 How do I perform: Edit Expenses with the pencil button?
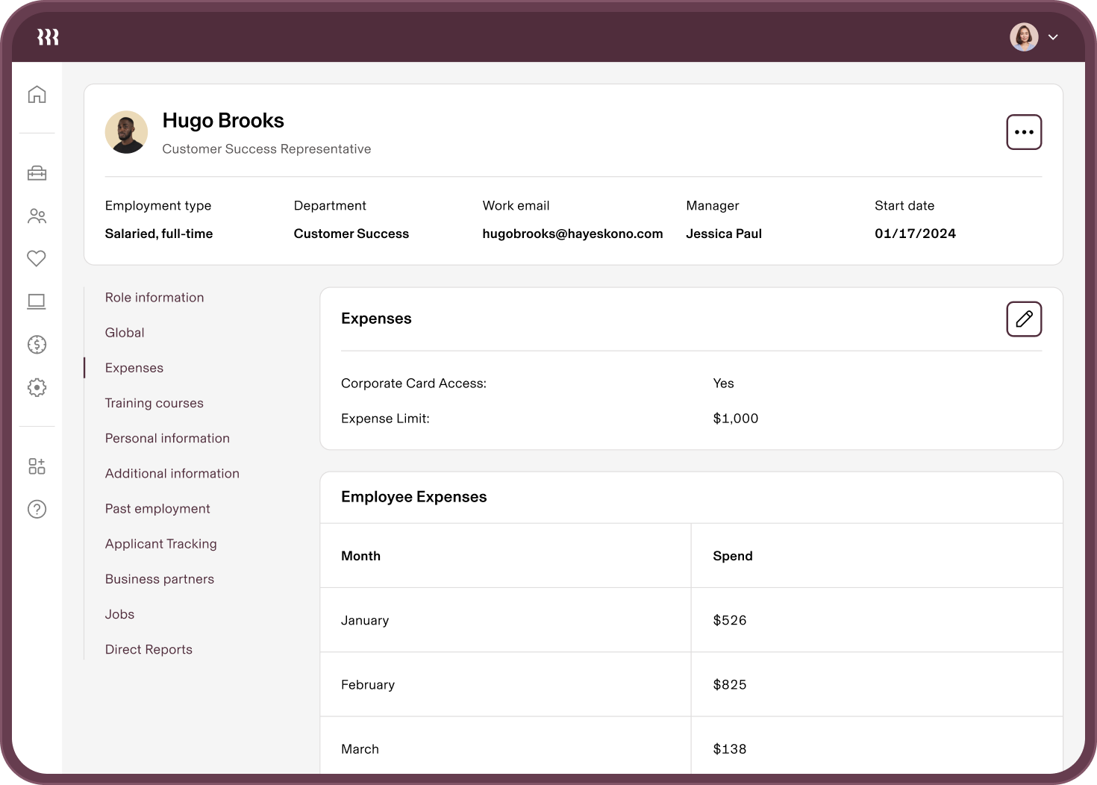[1024, 319]
